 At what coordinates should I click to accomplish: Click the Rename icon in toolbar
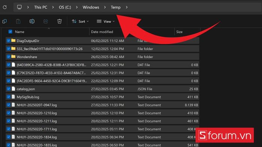[x=32, y=21]
